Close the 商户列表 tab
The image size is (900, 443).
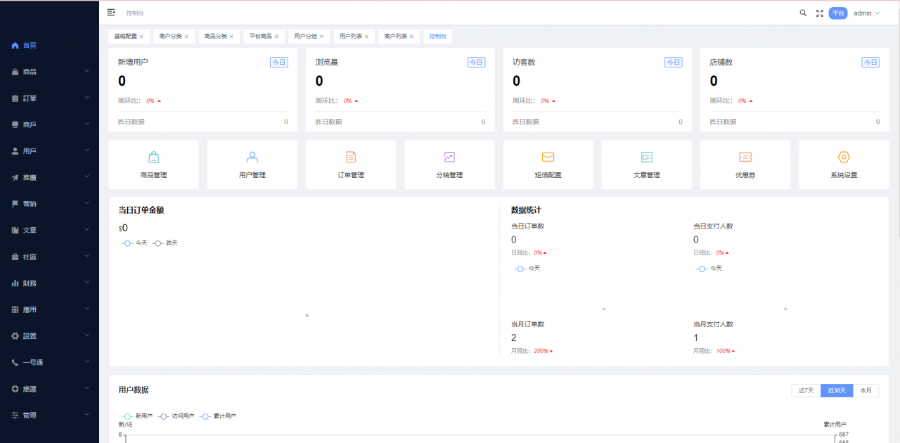pos(411,37)
